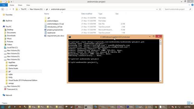The height and width of the screenshot is (109, 194).
Task: Select readme.txt file
Action: 51,33
